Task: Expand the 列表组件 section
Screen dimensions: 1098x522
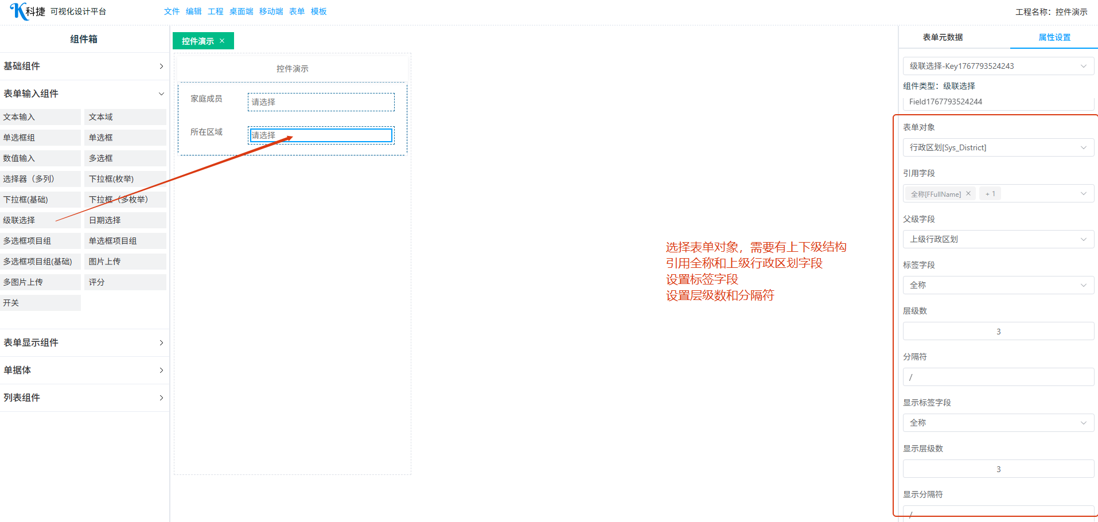Action: tap(84, 398)
